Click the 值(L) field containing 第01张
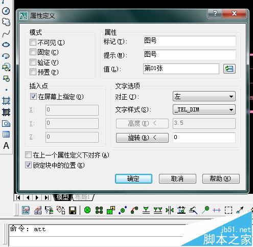The height and width of the screenshot is (247, 253). point(181,69)
